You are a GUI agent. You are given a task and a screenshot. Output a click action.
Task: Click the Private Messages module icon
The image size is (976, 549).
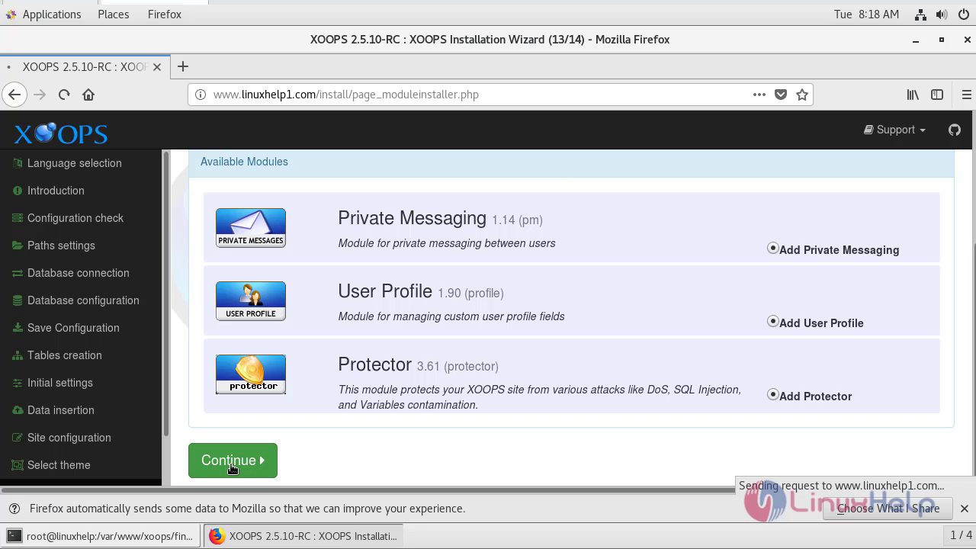pos(251,228)
